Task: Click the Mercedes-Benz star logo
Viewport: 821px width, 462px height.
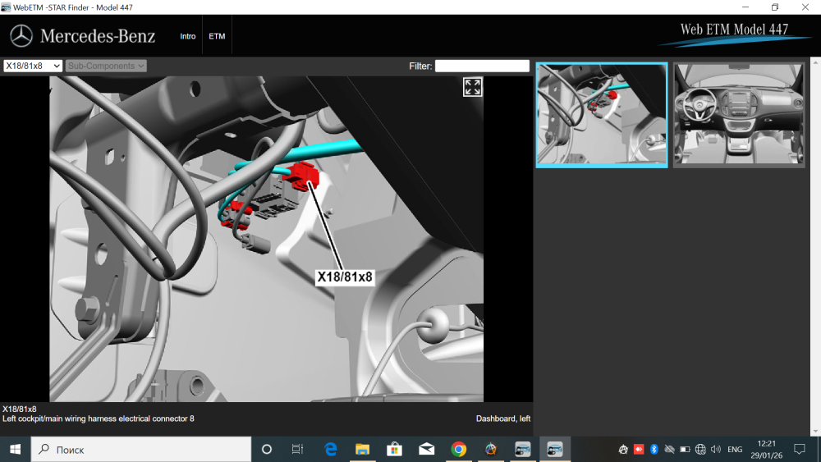Action: pyautogui.click(x=21, y=36)
